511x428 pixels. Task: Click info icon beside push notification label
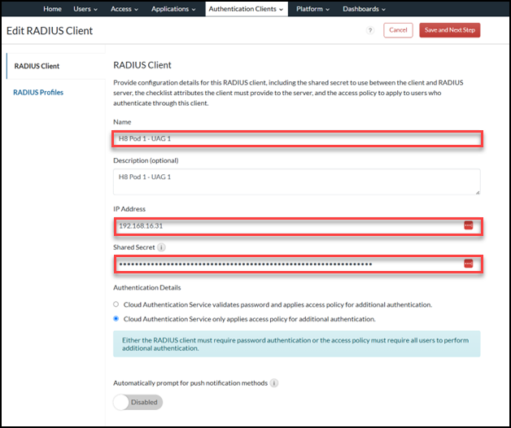pos(273,382)
